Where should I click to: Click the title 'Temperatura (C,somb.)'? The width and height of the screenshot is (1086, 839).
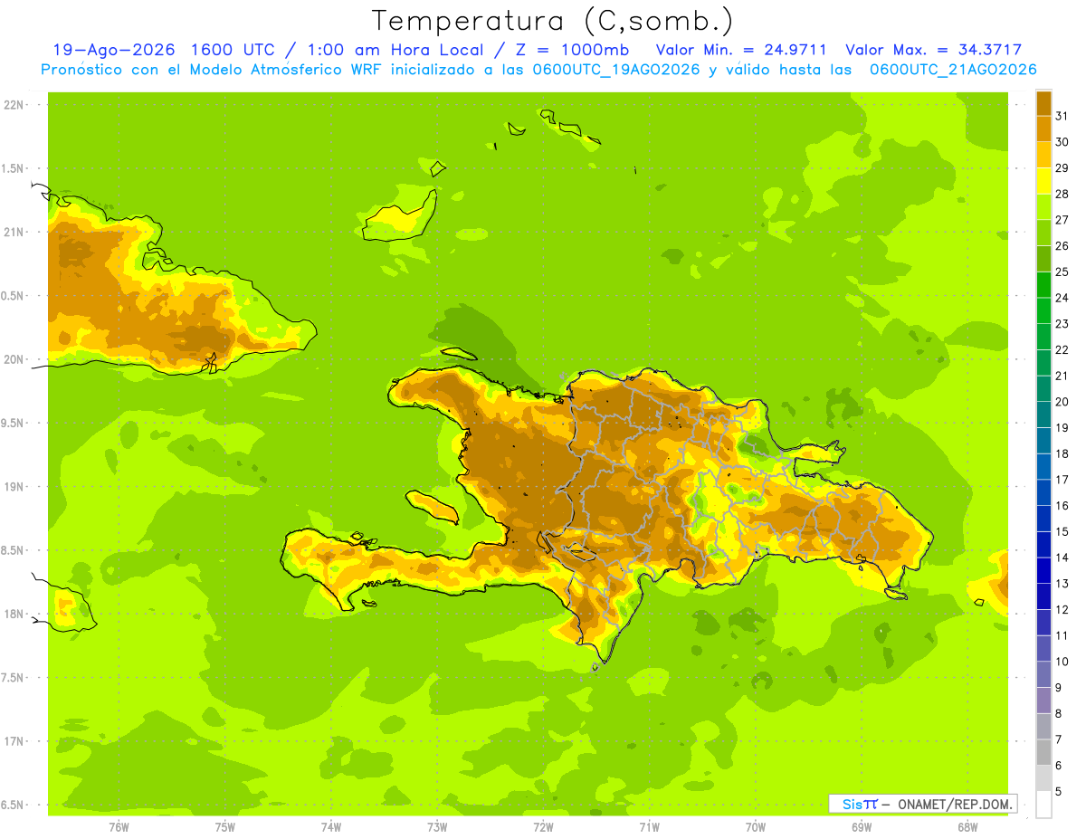point(552,21)
